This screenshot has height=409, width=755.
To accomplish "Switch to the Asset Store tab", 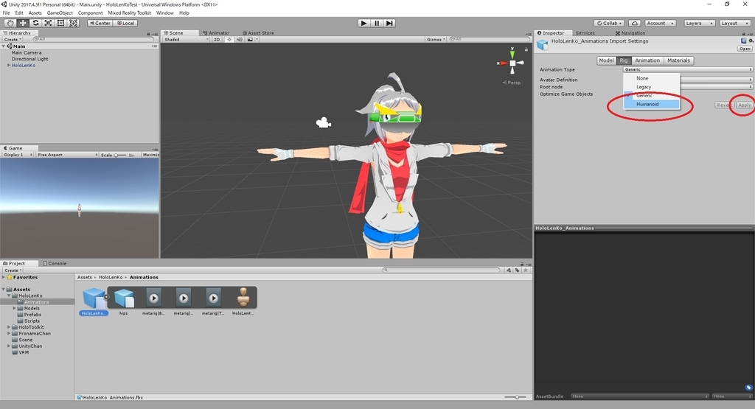I will click(259, 33).
